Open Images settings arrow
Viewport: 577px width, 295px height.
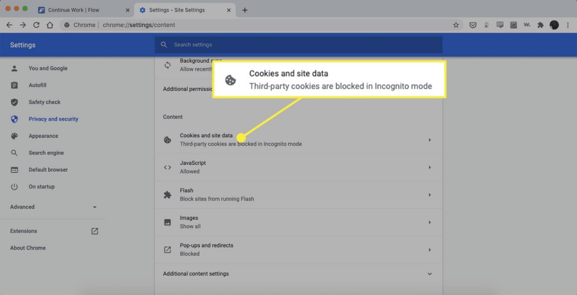click(x=430, y=222)
